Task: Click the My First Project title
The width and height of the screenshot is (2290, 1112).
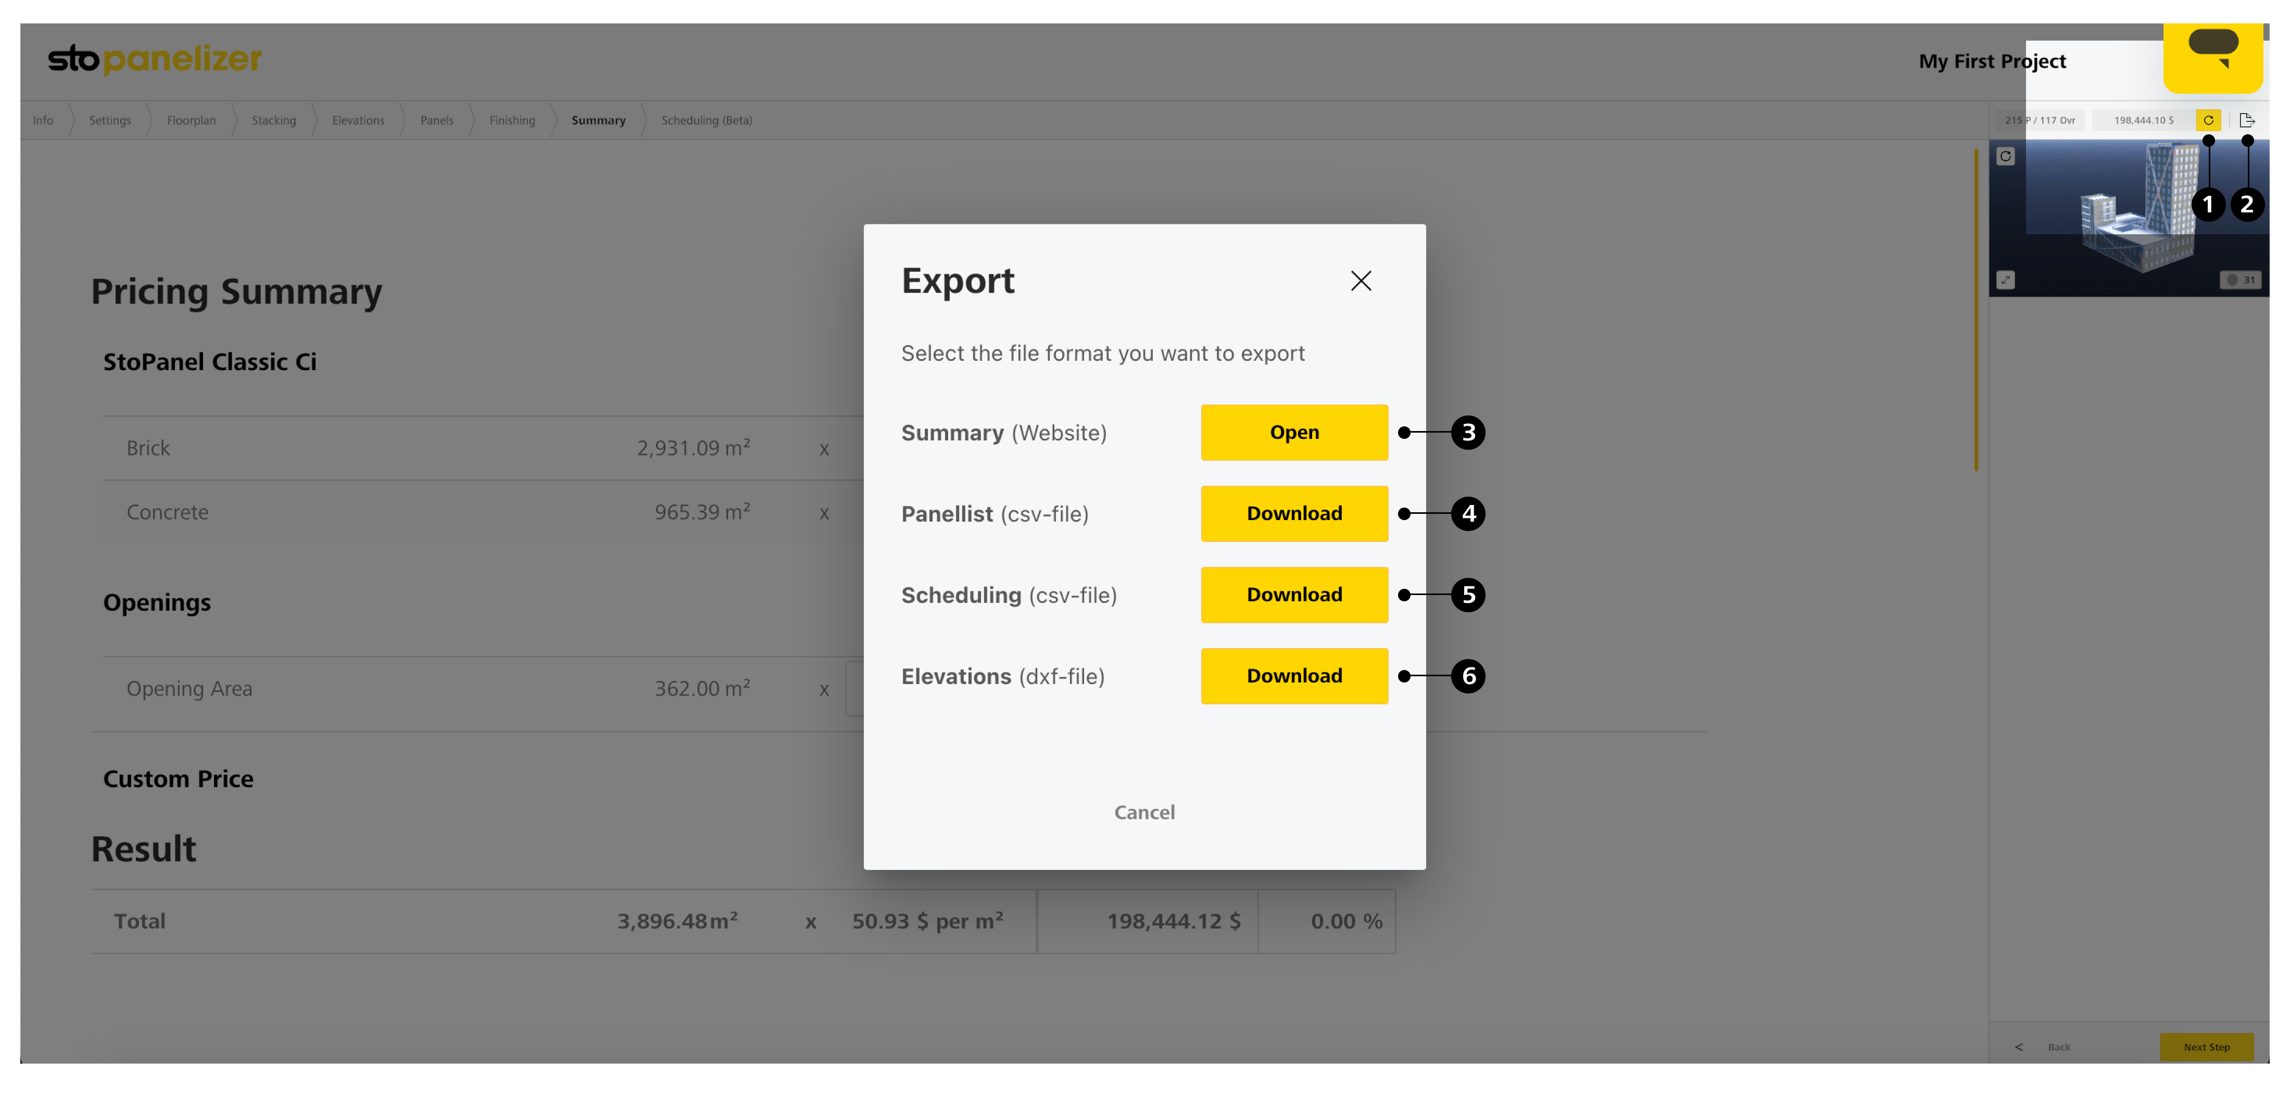Action: (1992, 61)
